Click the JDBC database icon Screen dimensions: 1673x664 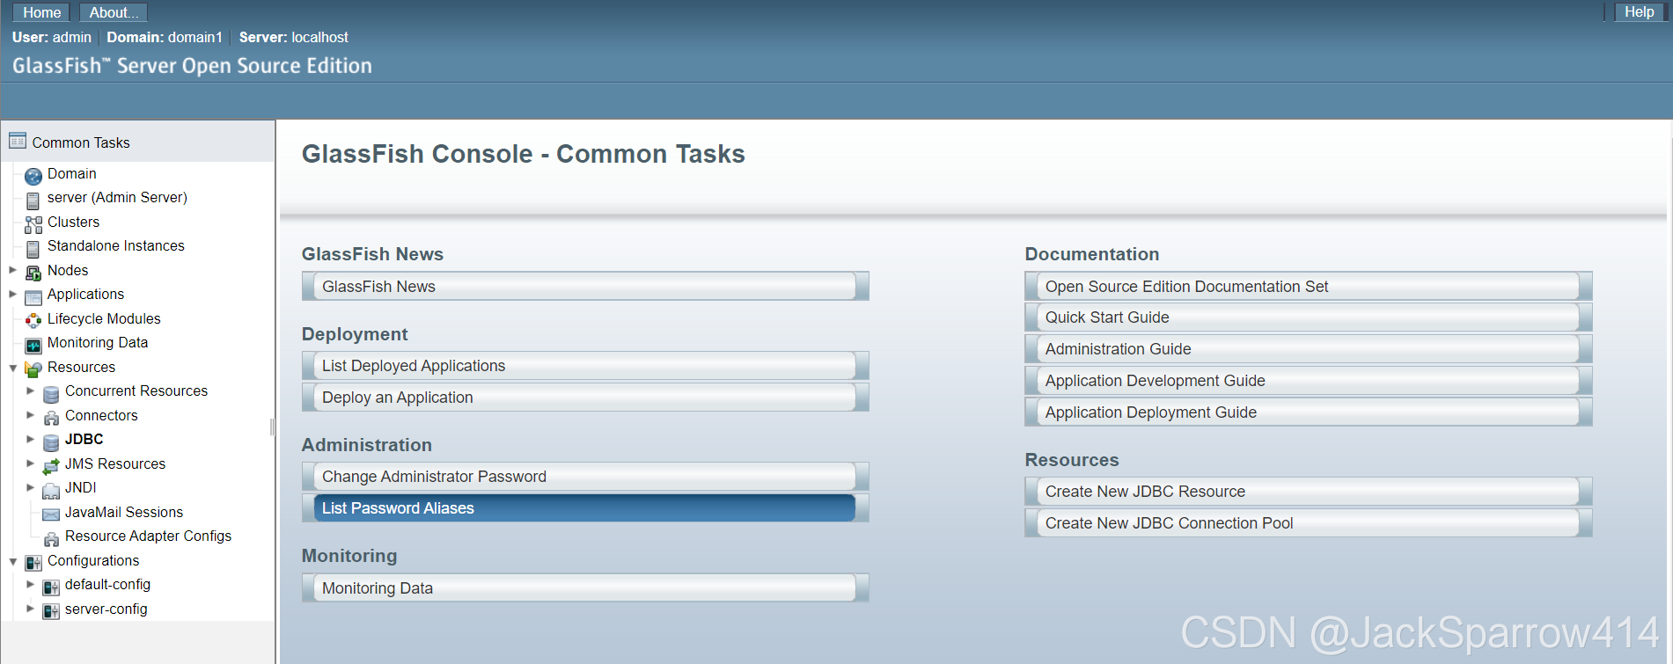[x=51, y=441]
